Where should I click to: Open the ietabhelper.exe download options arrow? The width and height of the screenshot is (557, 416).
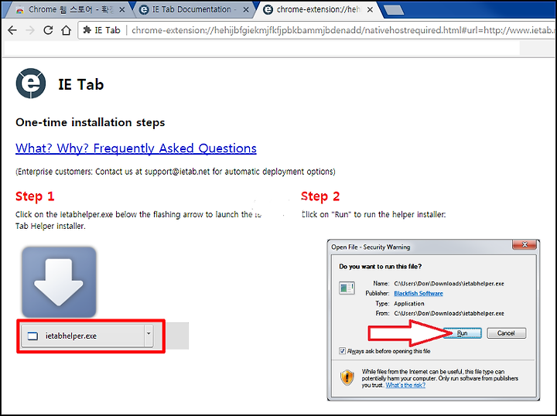149,336
